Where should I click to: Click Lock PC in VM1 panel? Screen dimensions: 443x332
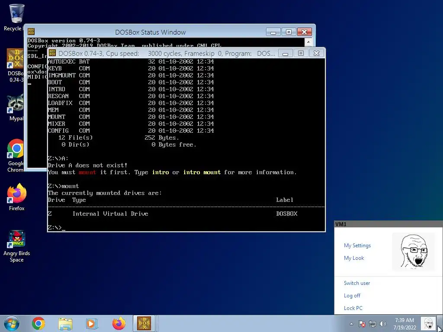[353, 308]
